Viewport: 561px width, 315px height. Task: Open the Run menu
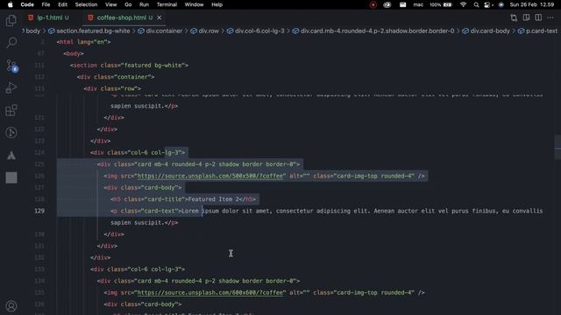(144, 4)
